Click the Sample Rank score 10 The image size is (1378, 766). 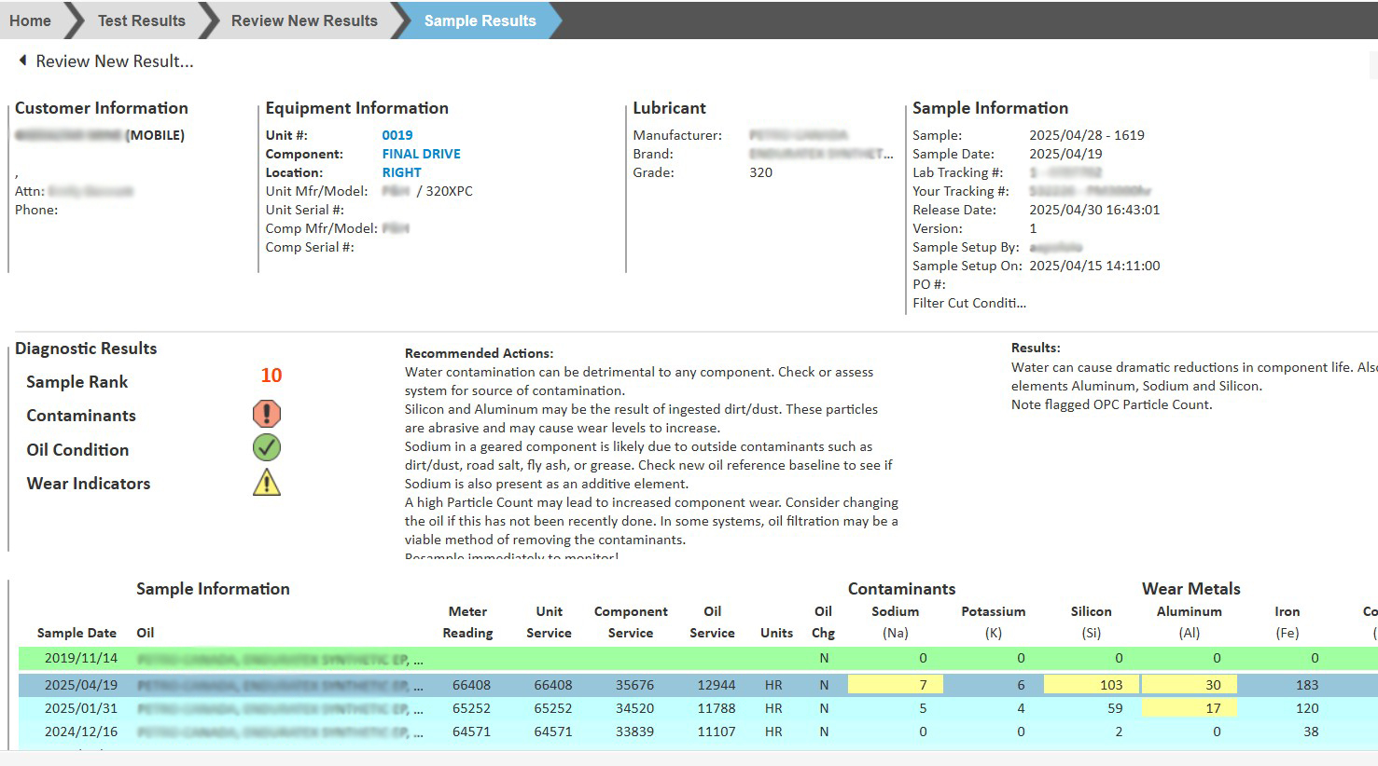pyautogui.click(x=271, y=376)
